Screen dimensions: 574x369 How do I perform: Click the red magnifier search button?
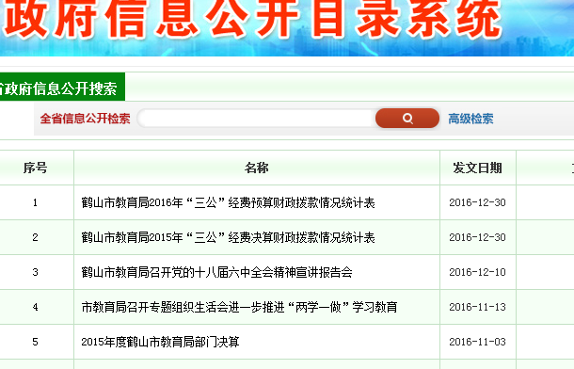click(x=407, y=119)
